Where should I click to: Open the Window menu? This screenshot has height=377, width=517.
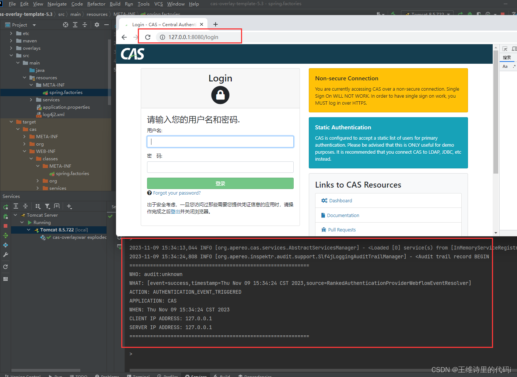[176, 4]
